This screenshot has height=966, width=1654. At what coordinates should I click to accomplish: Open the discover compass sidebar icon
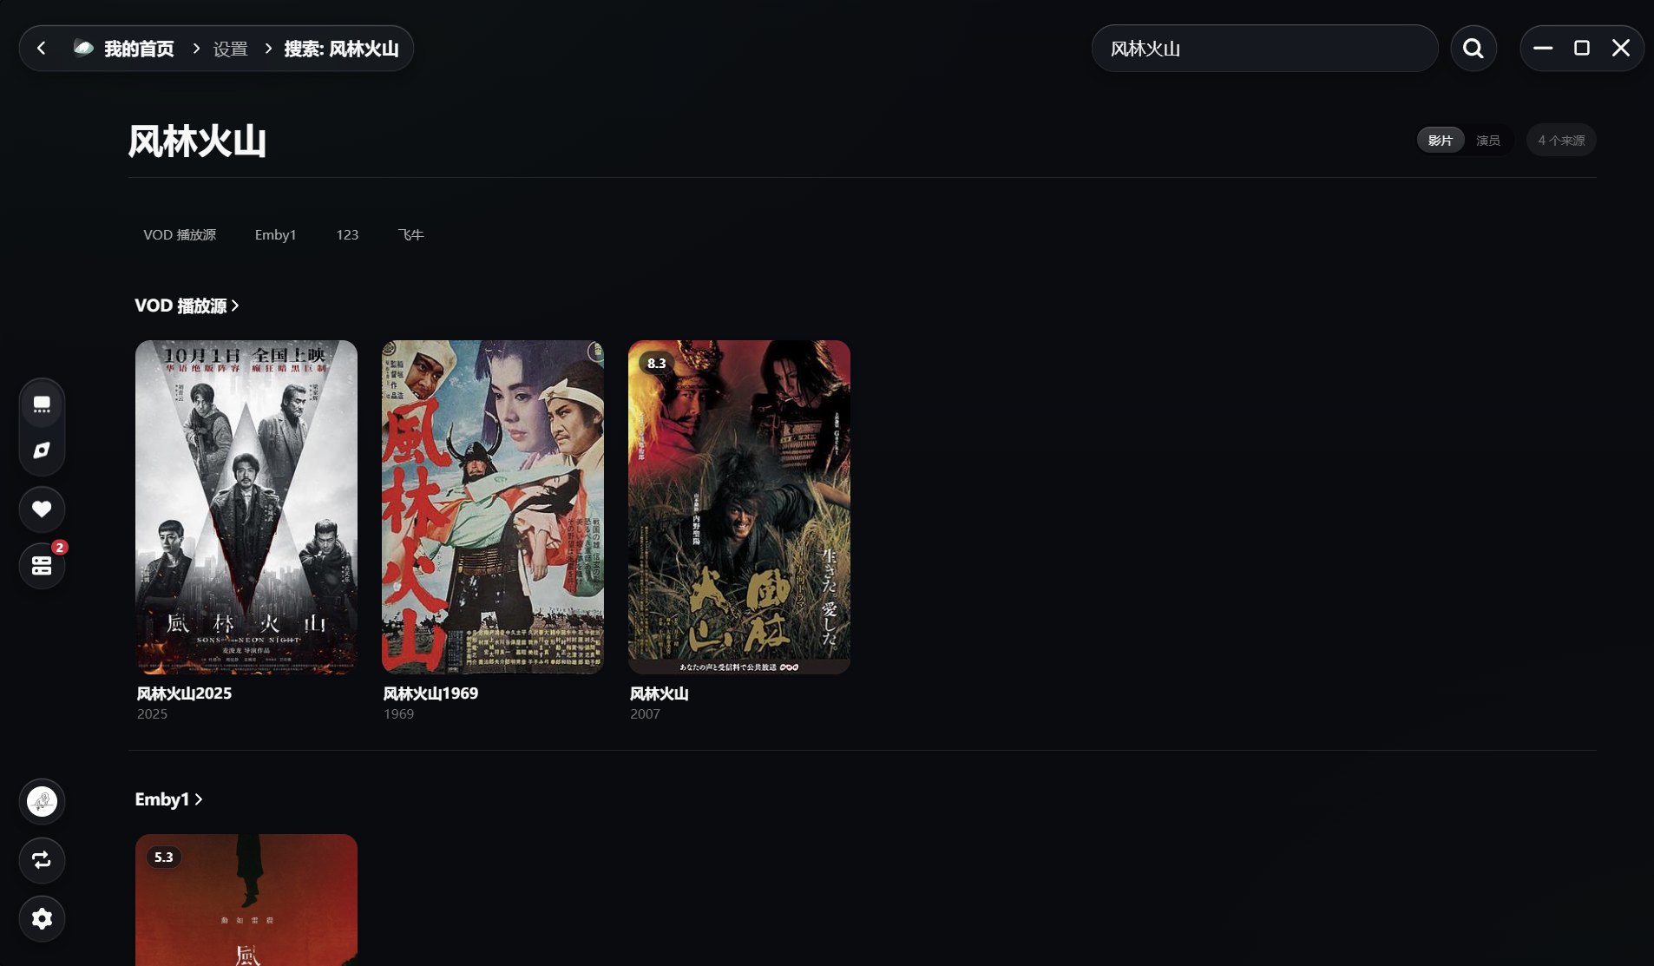coord(42,450)
